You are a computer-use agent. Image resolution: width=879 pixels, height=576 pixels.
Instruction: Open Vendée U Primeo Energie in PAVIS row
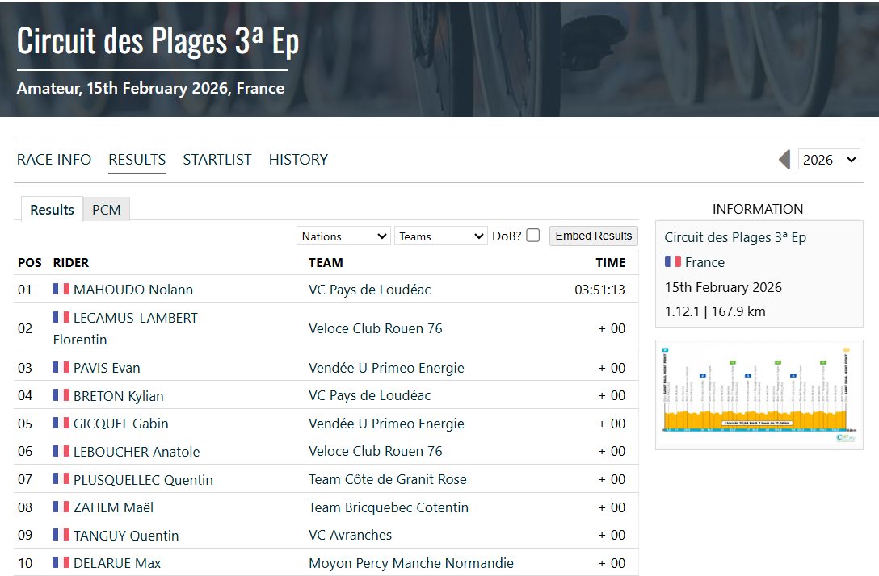pyautogui.click(x=386, y=368)
